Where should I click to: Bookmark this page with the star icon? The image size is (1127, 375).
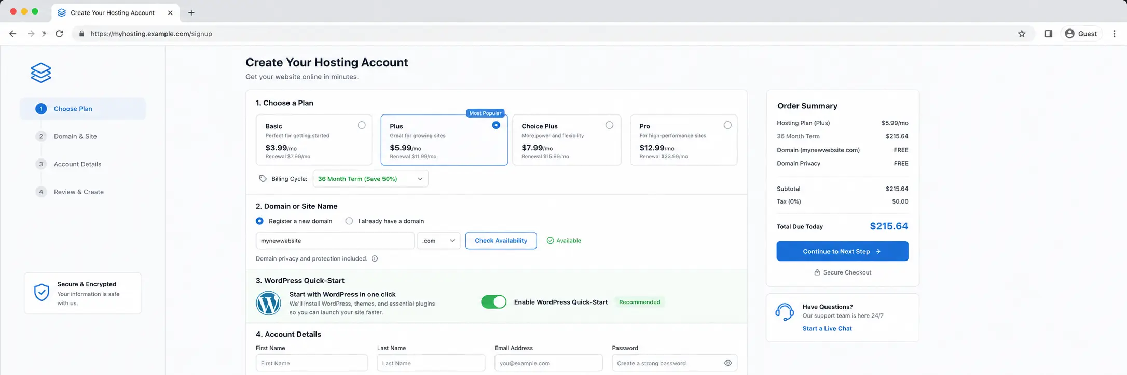point(1022,34)
